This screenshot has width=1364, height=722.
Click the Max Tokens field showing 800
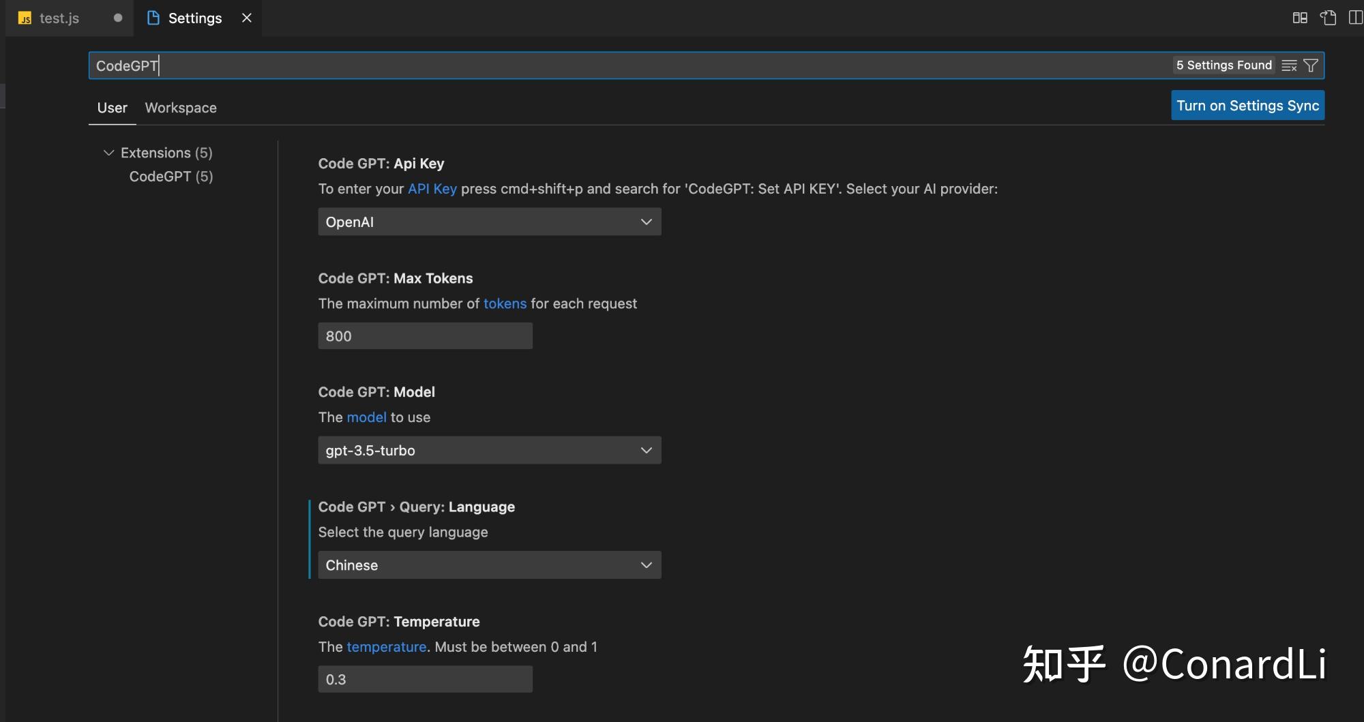425,336
